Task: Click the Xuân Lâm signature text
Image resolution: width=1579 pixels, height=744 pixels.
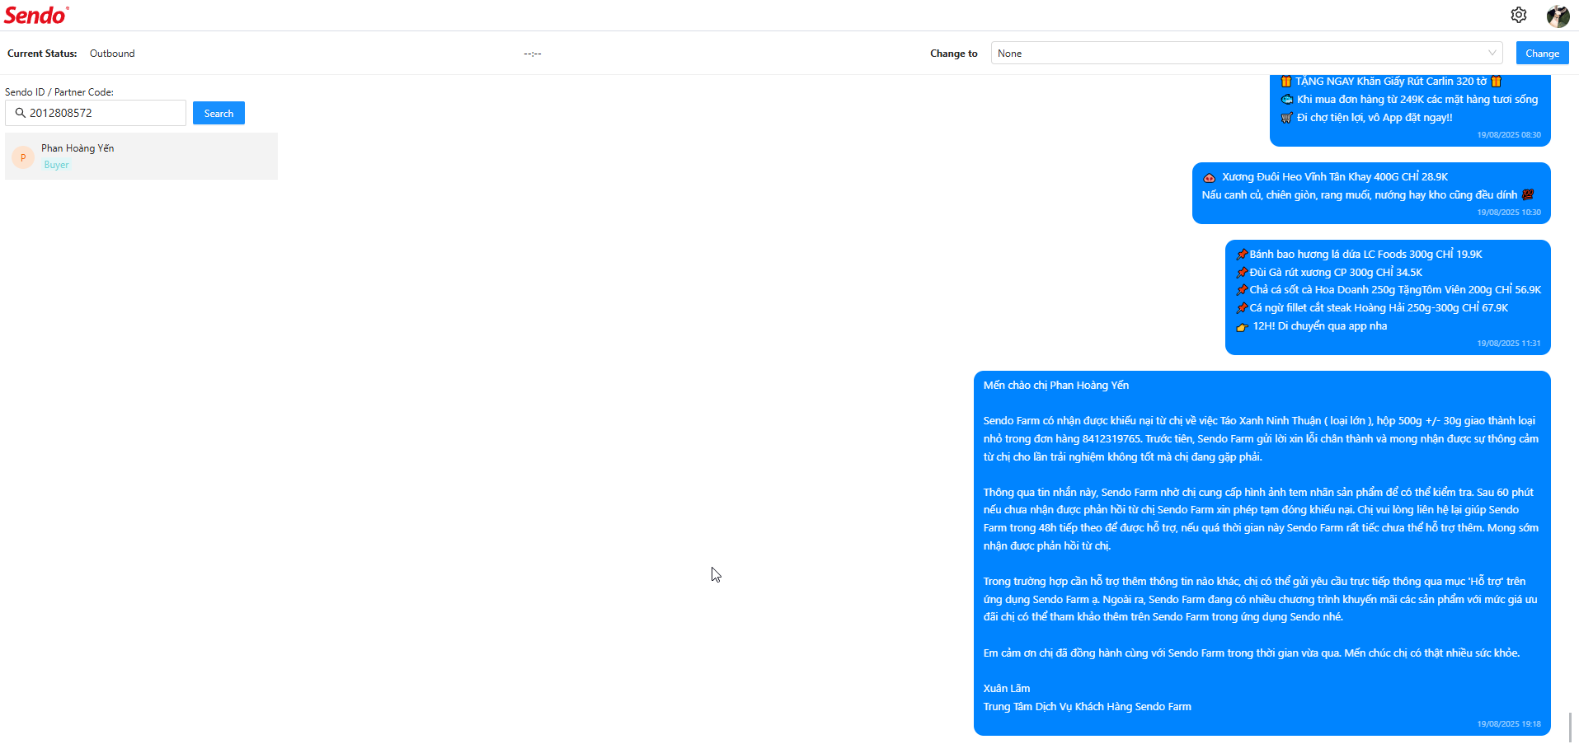Action: (1006, 689)
